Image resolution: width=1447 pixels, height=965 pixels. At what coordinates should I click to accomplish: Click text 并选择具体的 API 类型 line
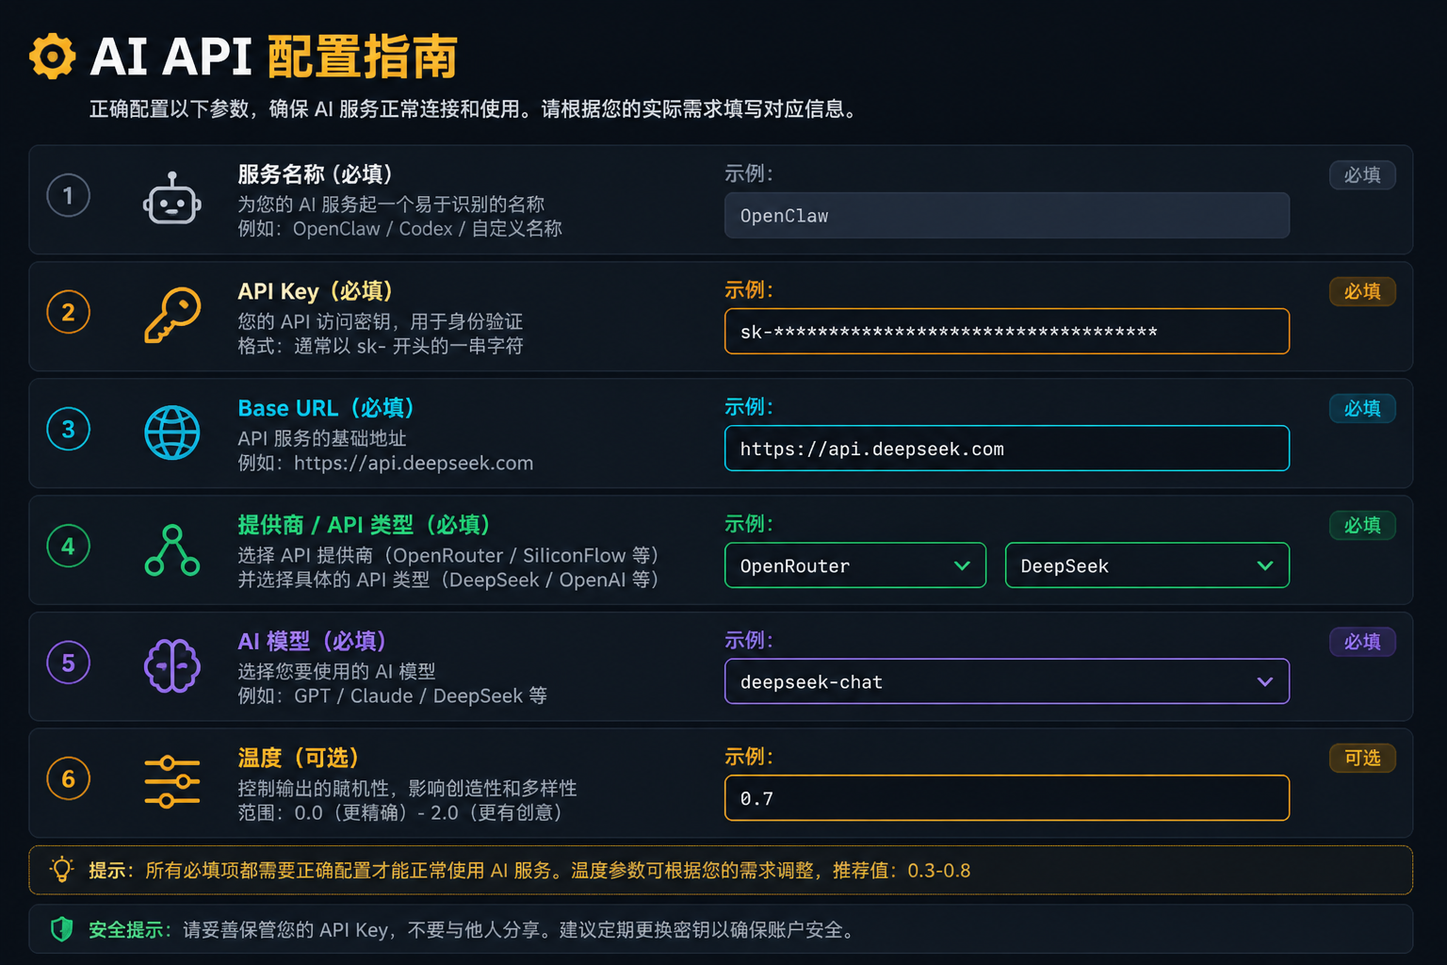[448, 580]
